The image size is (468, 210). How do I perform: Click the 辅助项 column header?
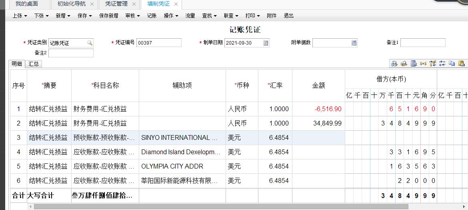click(182, 86)
